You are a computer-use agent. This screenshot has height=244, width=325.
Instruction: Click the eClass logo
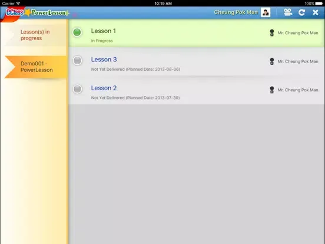click(14, 12)
